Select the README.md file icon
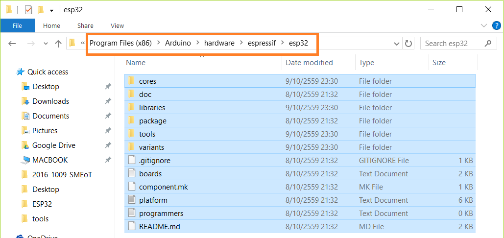Viewport: 504px width, 238px height. tap(131, 226)
